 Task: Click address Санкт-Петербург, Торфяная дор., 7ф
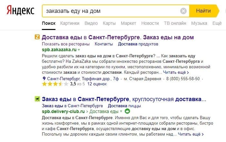click(83, 79)
